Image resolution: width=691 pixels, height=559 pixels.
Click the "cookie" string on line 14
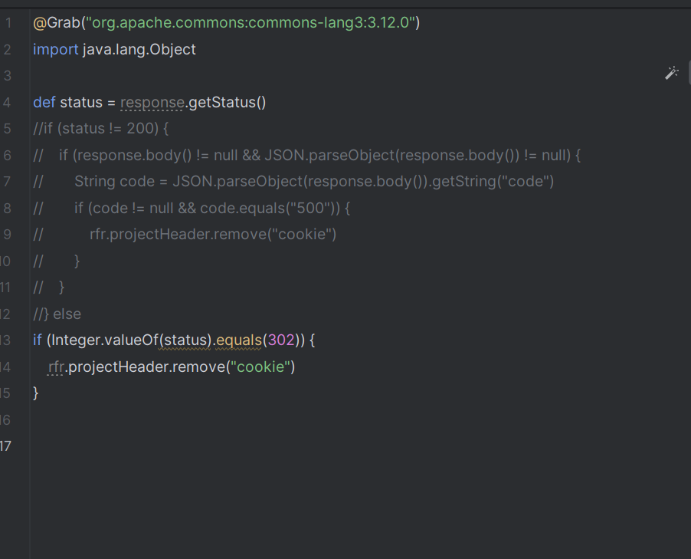coord(261,367)
